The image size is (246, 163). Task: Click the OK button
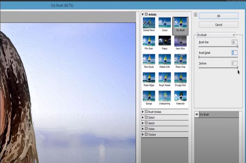pos(218,16)
